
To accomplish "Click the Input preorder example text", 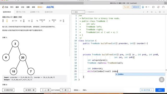I will click(x=29, y=77).
